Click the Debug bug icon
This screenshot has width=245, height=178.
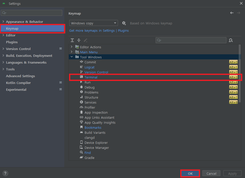point(81,87)
